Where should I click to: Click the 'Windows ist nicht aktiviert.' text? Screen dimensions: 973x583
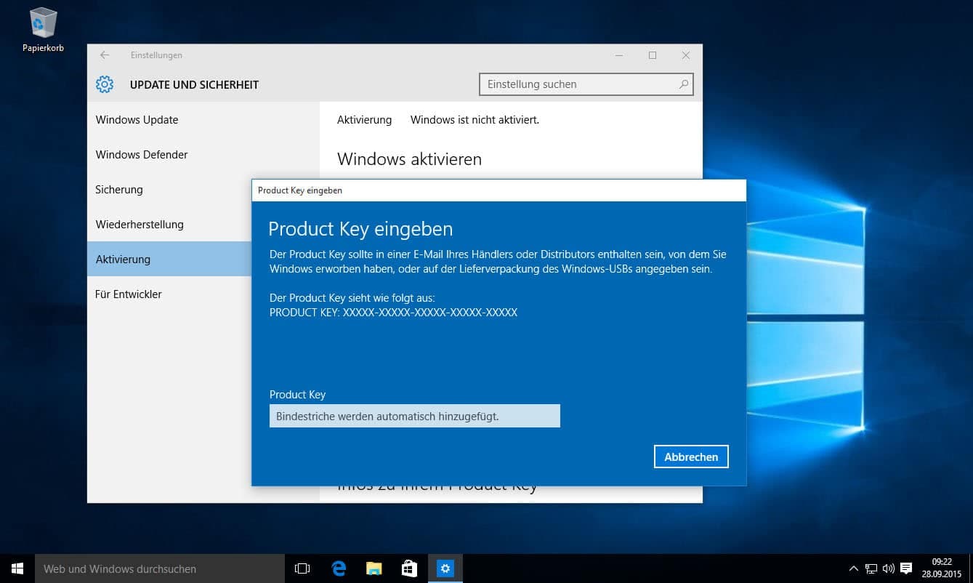[x=475, y=120]
